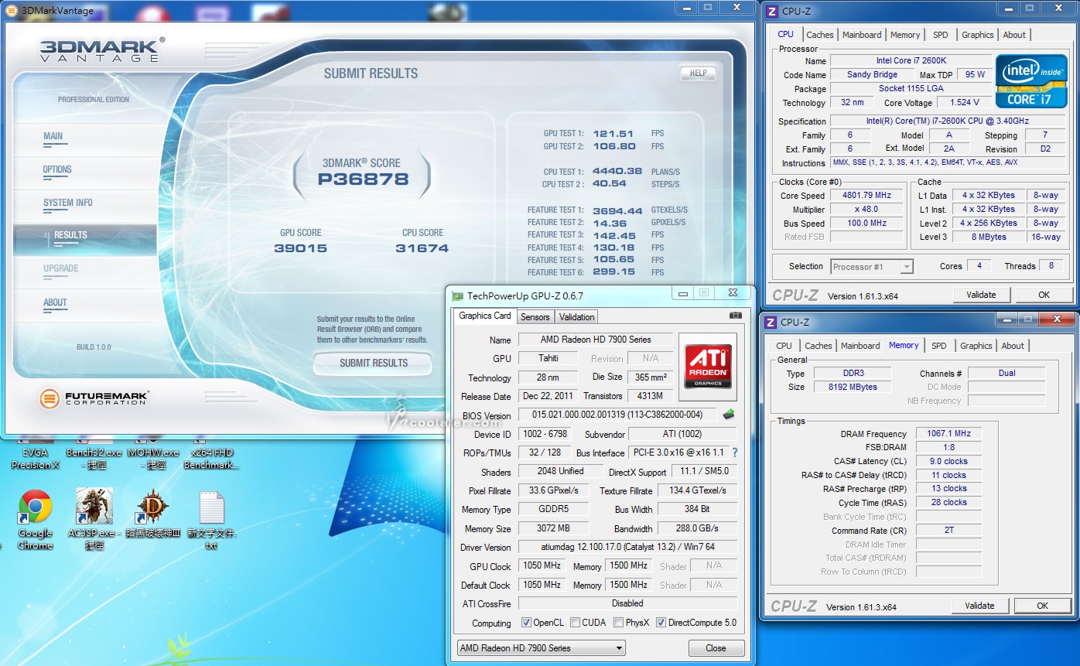
Task: Click the P36878 3DMark score
Action: (x=363, y=179)
